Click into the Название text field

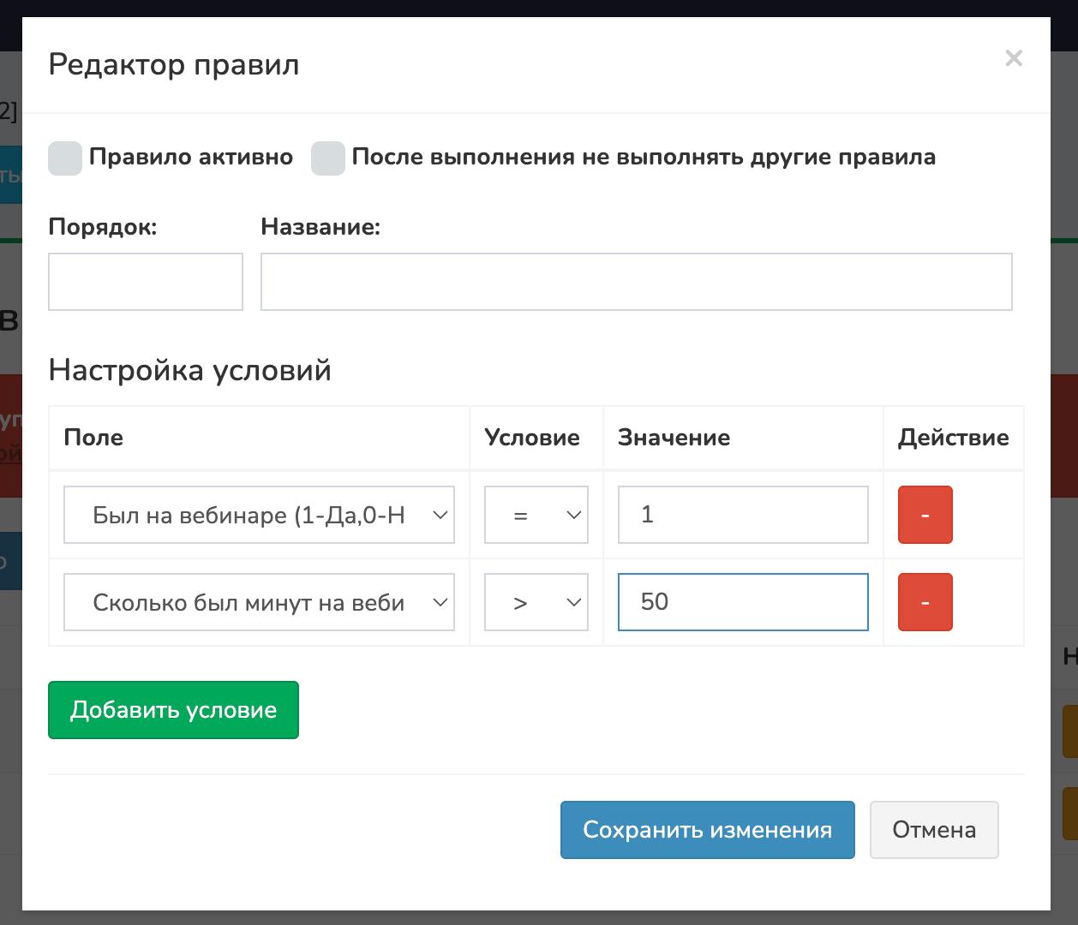(x=636, y=282)
